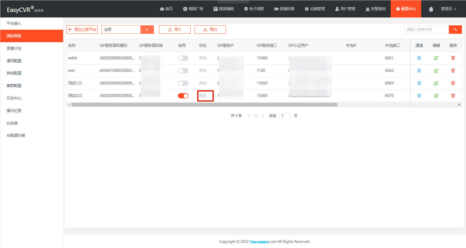Select page number 1 in pagination
Viewport: 466px width, 248px height.
[x=256, y=116]
